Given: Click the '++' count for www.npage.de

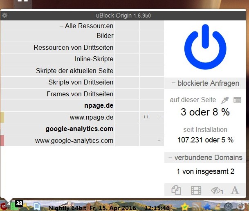Looking at the screenshot, I should coord(146,117).
